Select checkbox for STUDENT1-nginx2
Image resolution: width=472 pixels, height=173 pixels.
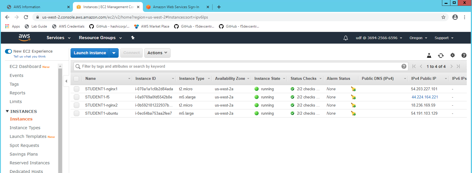[76, 105]
